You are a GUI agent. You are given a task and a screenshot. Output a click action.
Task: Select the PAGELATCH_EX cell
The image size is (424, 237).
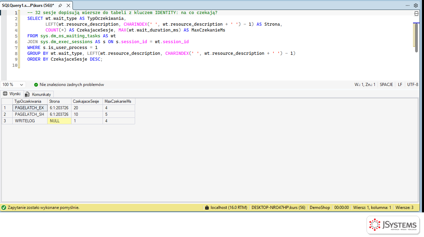30,108
